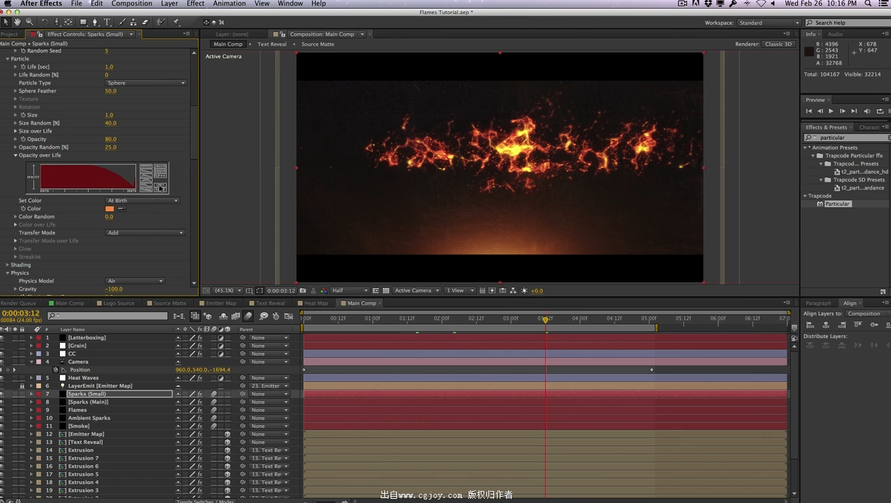Viewport: 891px width, 503px height.
Task: Enable motion blur for timeline layers
Action: (248, 316)
